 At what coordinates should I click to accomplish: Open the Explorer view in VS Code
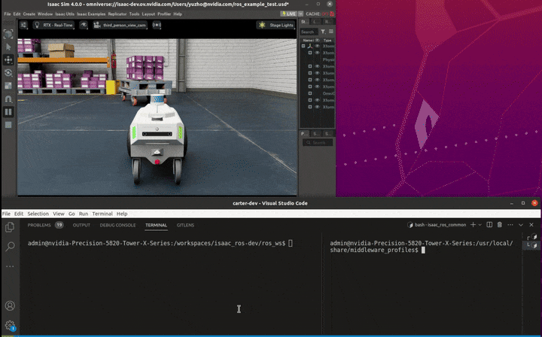[10, 226]
